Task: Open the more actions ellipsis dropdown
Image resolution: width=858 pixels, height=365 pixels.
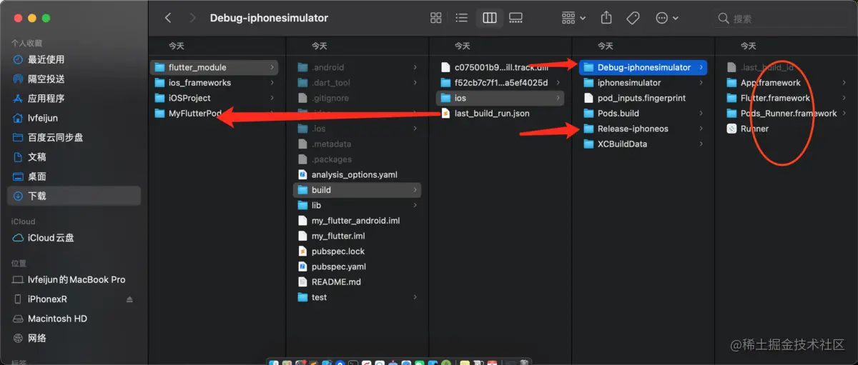Action: pyautogui.click(x=667, y=18)
